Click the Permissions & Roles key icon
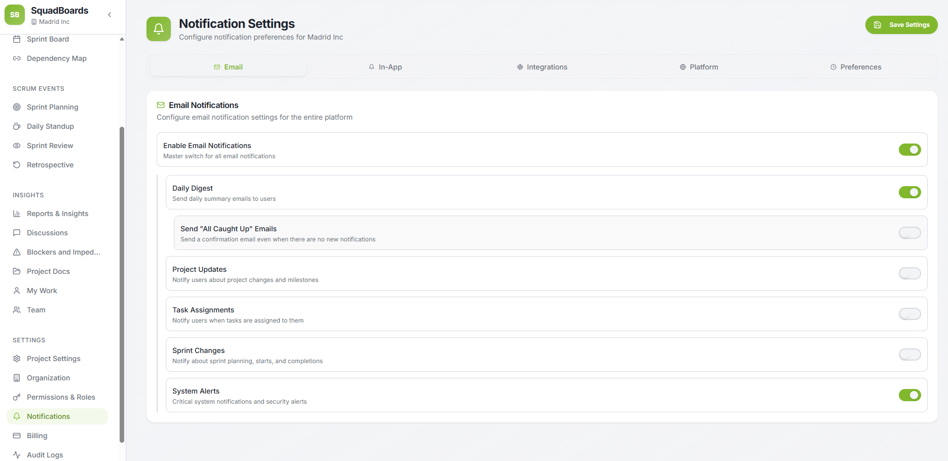This screenshot has width=948, height=461. coord(17,397)
